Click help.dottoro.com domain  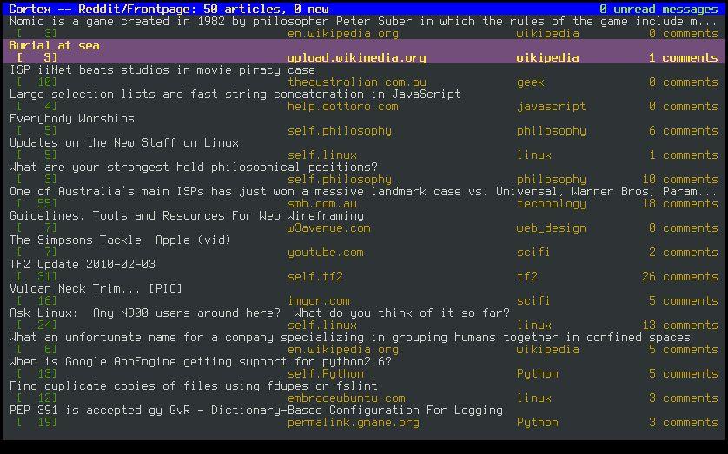pos(342,106)
